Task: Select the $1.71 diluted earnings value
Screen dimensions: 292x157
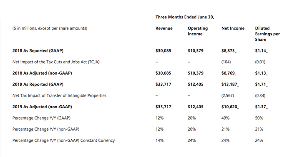Action: (261, 84)
